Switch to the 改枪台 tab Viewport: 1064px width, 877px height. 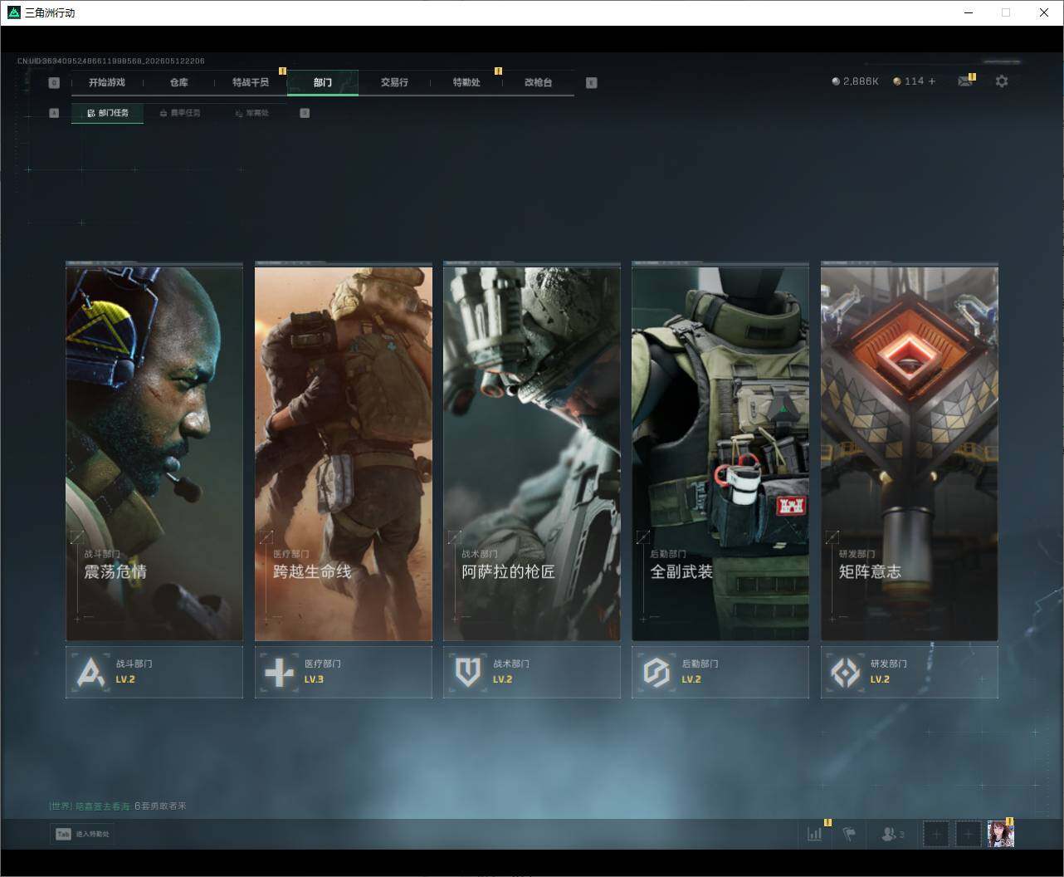coord(538,82)
